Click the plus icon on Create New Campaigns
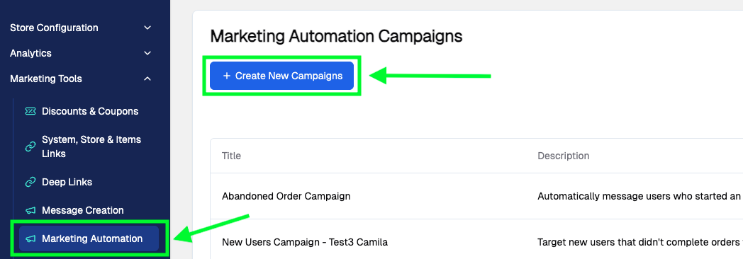743x259 pixels. click(x=226, y=76)
